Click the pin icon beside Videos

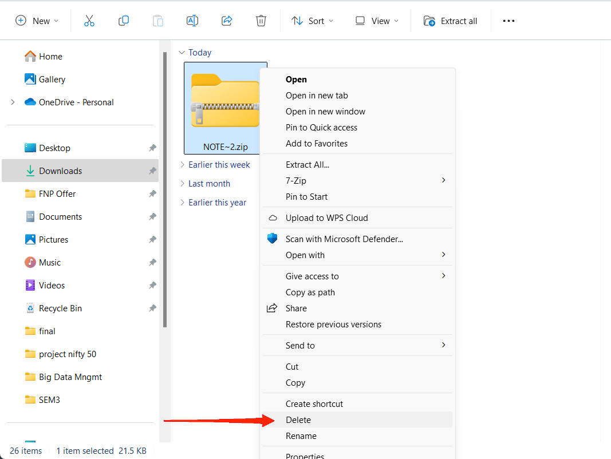(152, 286)
